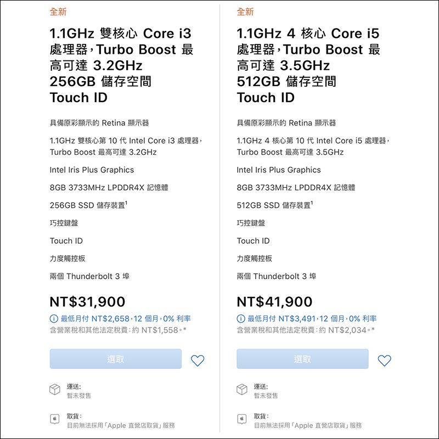Click the 雙核心 Core i3 product heading
439x439 pixels.
121,65
